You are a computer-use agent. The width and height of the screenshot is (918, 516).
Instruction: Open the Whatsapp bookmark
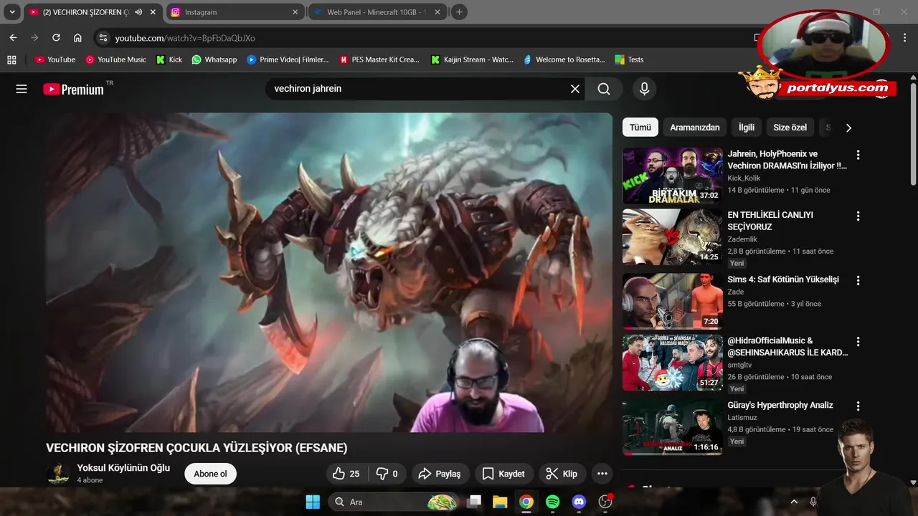click(214, 59)
